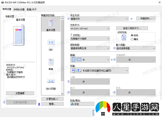Click portrait layout icon in 版面
Viewport: 162px width, 117px height.
click(x=73, y=59)
